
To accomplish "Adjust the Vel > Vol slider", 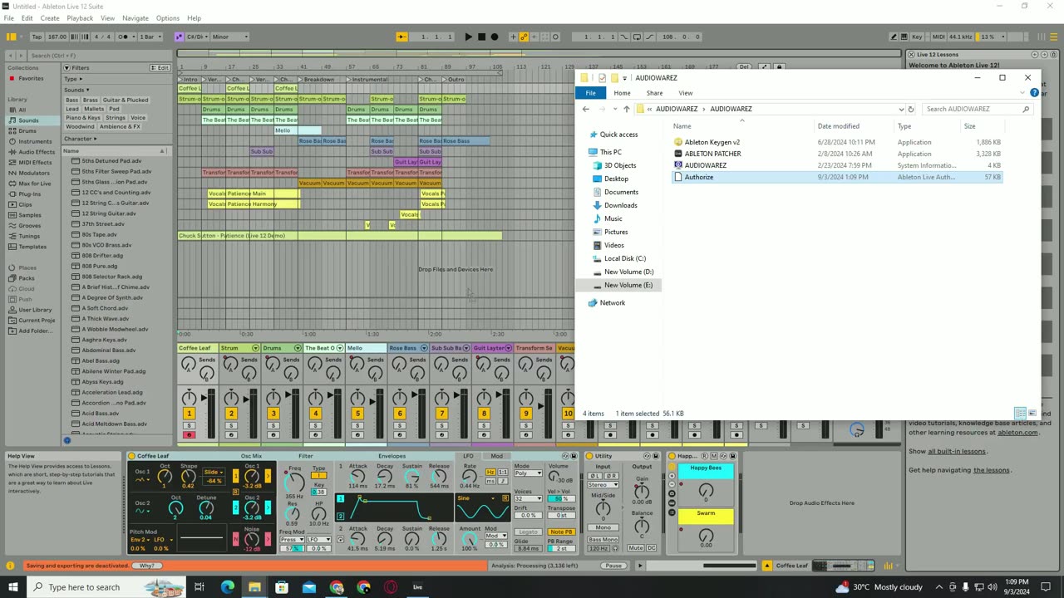I will pyautogui.click(x=563, y=498).
